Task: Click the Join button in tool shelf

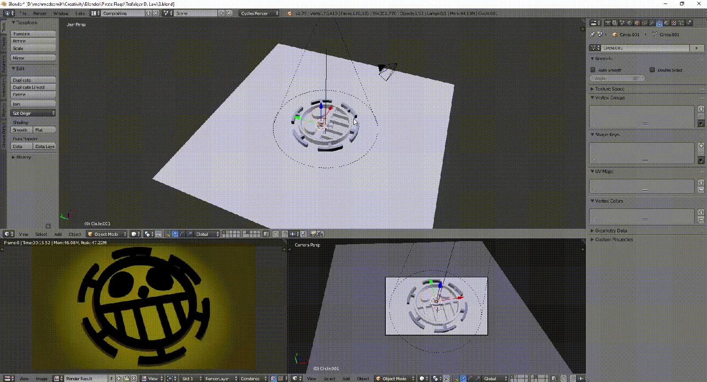Action: [x=33, y=104]
